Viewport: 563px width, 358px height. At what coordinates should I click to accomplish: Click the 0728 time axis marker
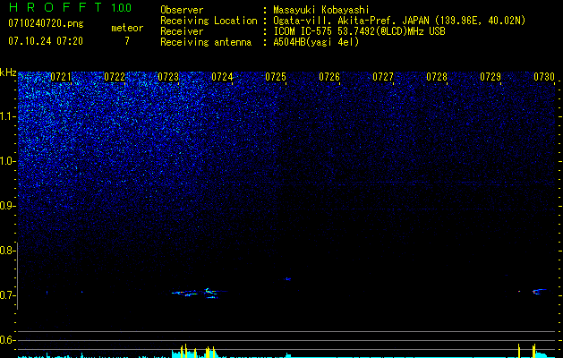coord(437,77)
